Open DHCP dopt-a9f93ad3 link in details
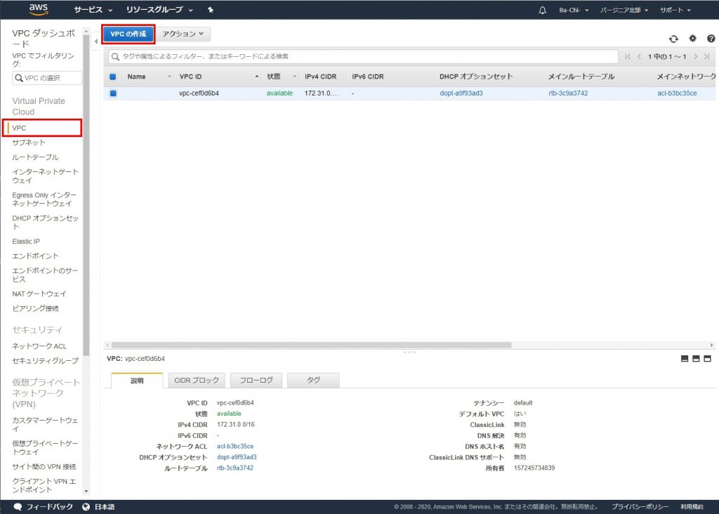The height and width of the screenshot is (514, 719). [x=237, y=457]
